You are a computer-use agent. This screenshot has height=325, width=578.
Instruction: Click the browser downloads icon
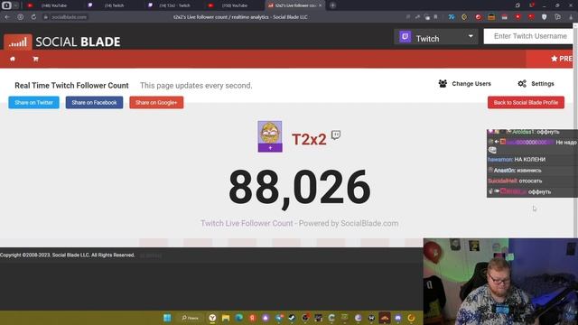[x=571, y=17]
